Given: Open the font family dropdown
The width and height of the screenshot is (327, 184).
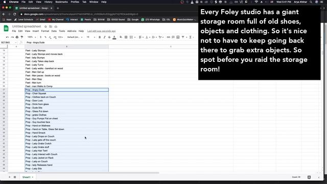Looking at the screenshot, I should 75,37.
